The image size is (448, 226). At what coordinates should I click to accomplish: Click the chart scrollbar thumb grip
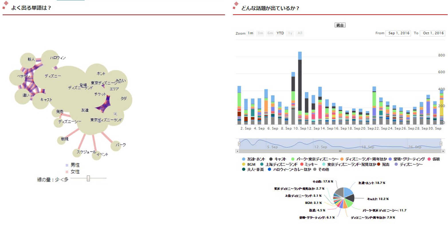pyautogui.click(x=340, y=151)
